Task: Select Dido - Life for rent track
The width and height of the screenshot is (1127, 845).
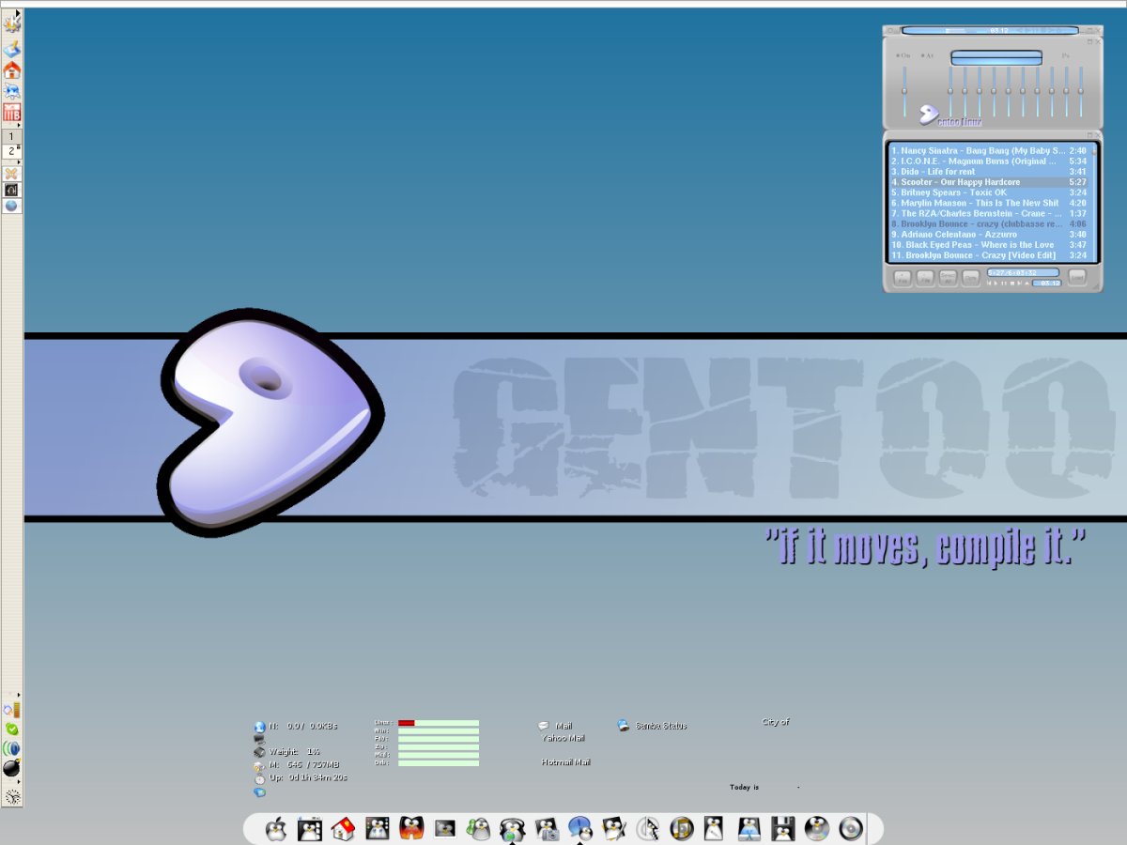Action: [989, 172]
